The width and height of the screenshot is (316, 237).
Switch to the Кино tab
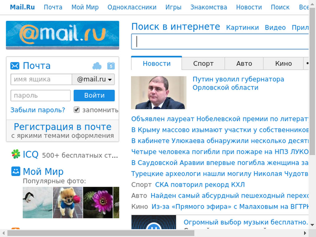(x=283, y=64)
